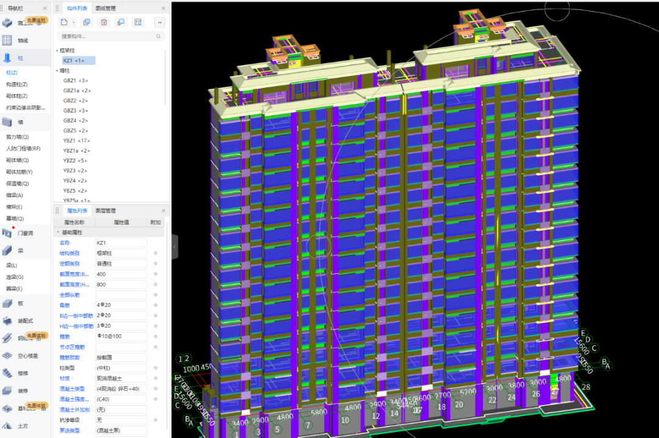This screenshot has height=438, width=659.
Task: Collapse the 框架柱 tree group
Action: tap(57, 51)
